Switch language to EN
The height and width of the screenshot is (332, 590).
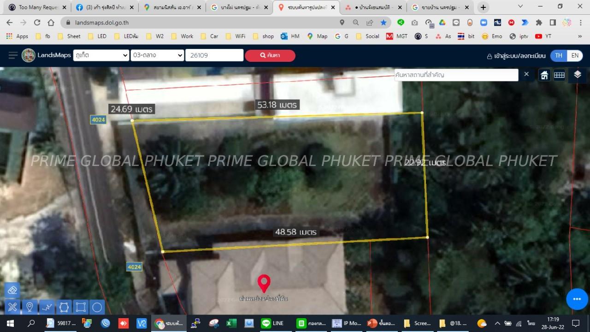(x=575, y=55)
